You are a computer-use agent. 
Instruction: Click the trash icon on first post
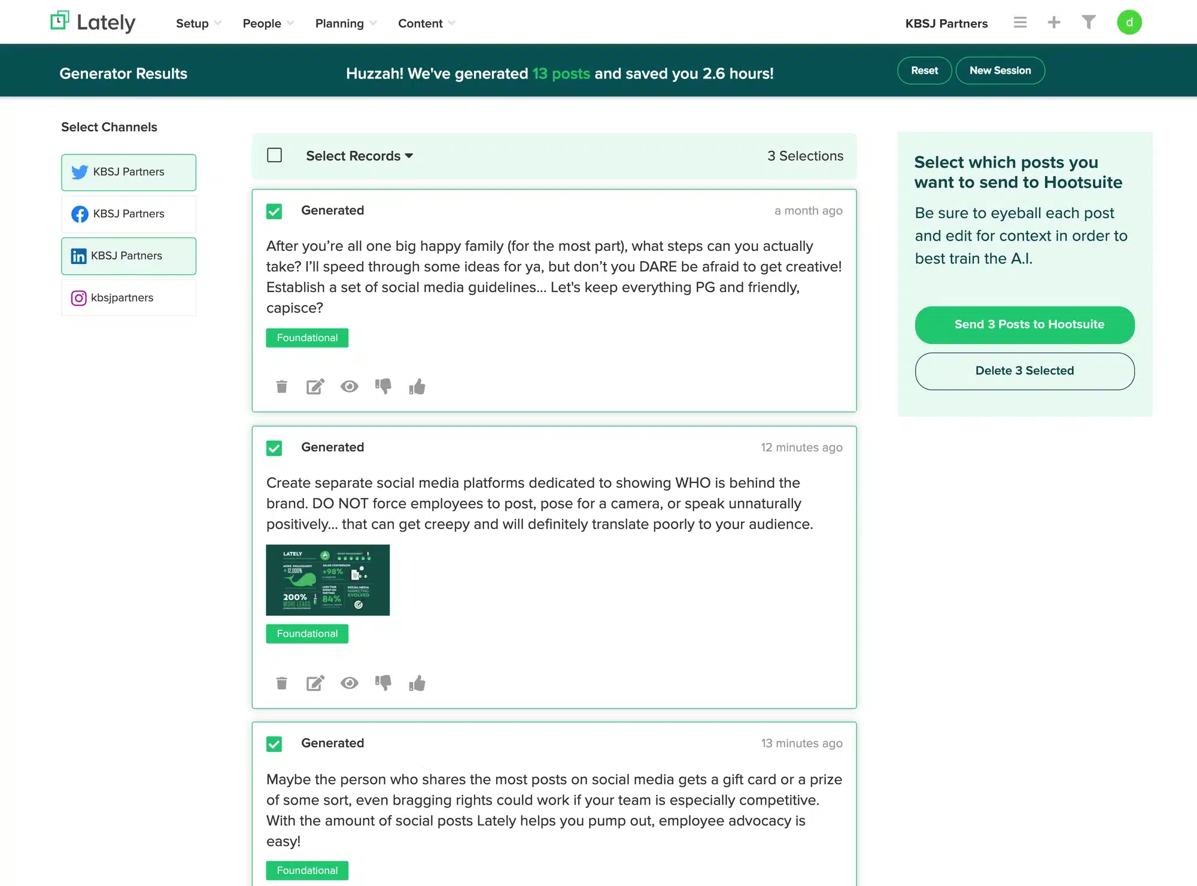(x=281, y=387)
